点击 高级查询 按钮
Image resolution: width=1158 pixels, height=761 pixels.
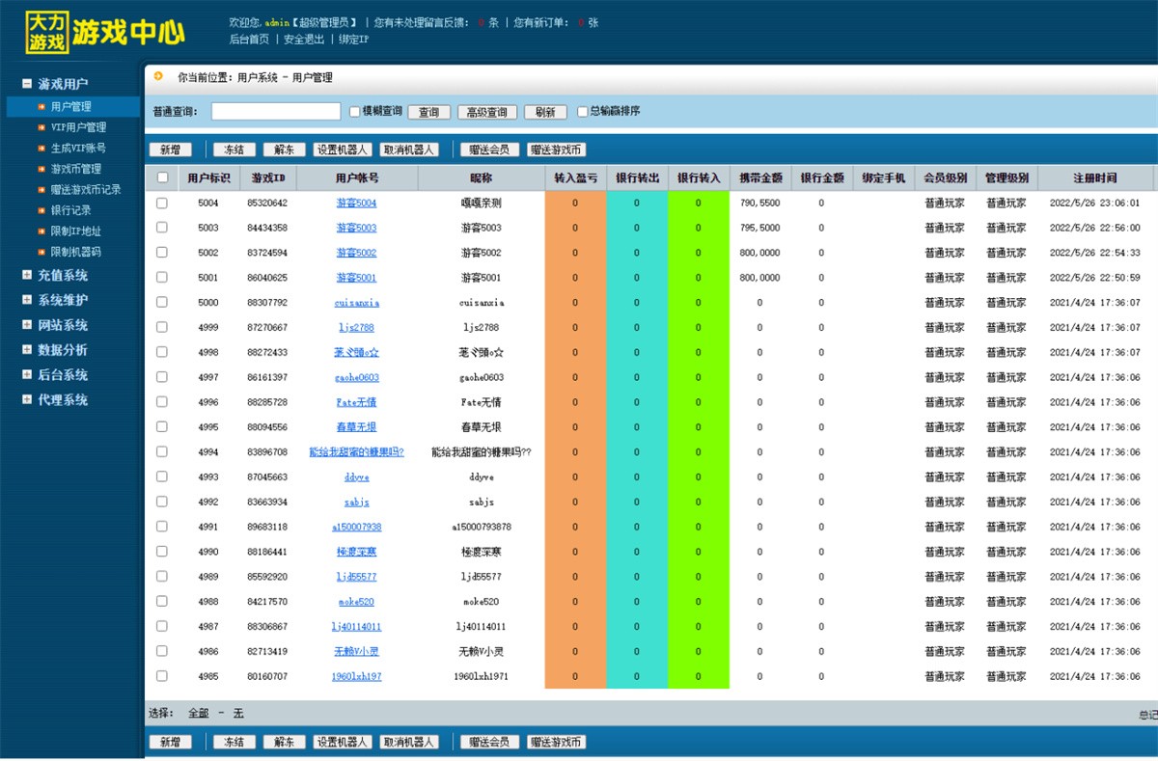coord(487,111)
